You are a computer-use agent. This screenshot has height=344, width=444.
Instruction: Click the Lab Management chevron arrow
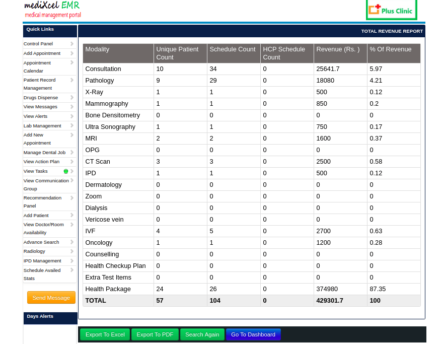point(71,125)
